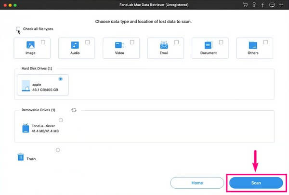Enable the Video checkbox
The width and height of the screenshot is (289, 195).
[132, 42]
